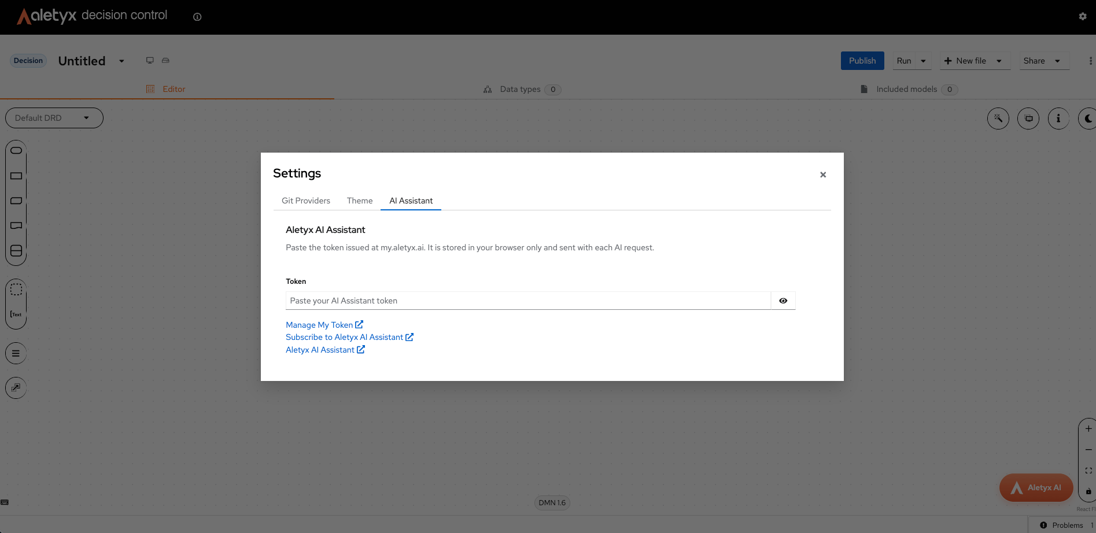This screenshot has width=1096, height=533.
Task: Click the autolayout magic wand icon
Action: (998, 119)
